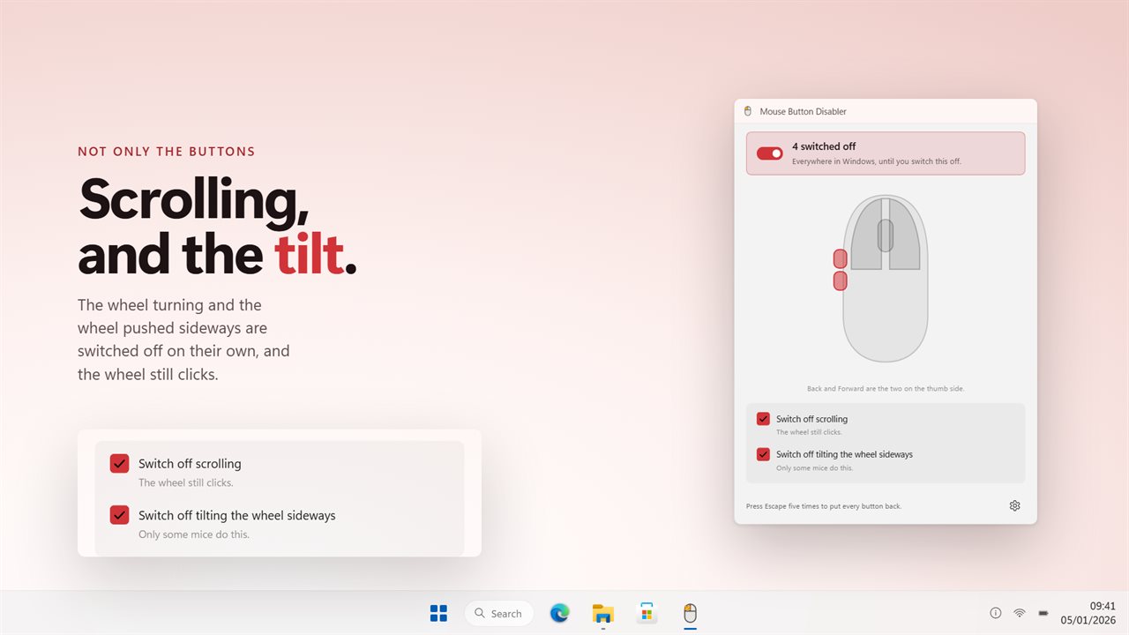Image resolution: width=1129 pixels, height=635 pixels.
Task: Uncheck 'Switch off tilting the wheel sideways' in the app window
Action: click(763, 454)
